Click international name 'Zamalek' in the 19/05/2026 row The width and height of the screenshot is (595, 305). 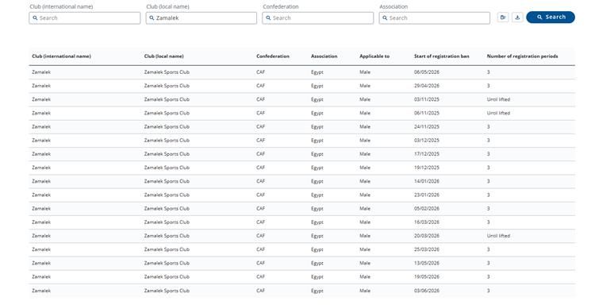point(41,277)
